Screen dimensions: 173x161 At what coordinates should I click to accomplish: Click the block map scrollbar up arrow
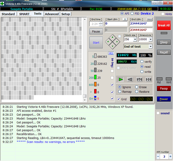pos(85,19)
